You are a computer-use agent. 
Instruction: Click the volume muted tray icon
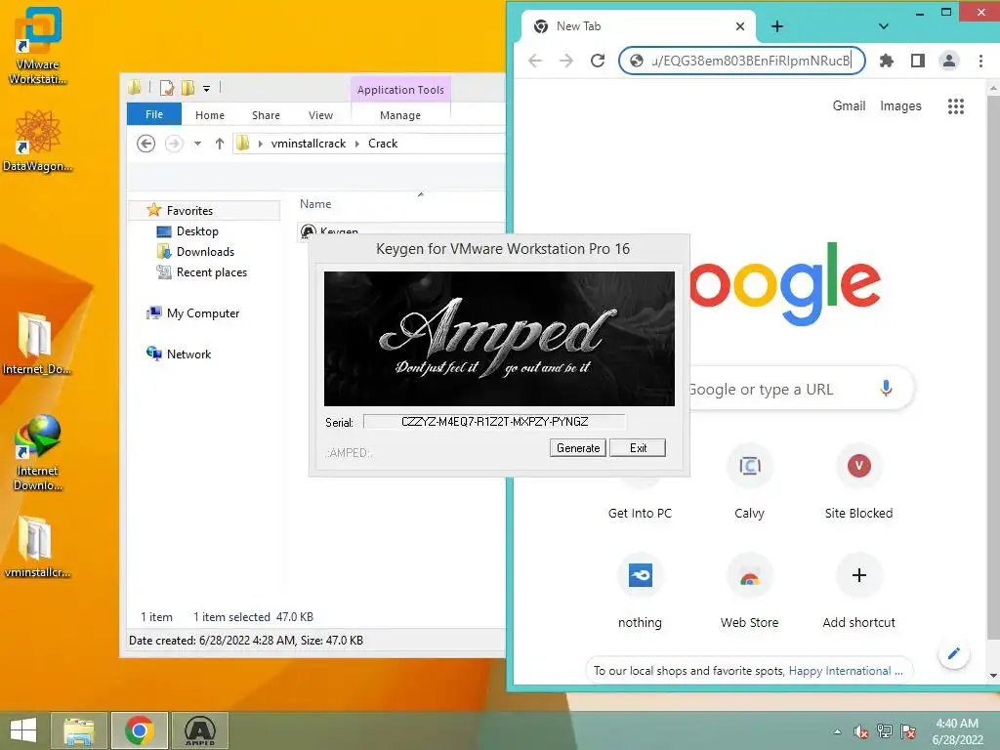point(861,731)
